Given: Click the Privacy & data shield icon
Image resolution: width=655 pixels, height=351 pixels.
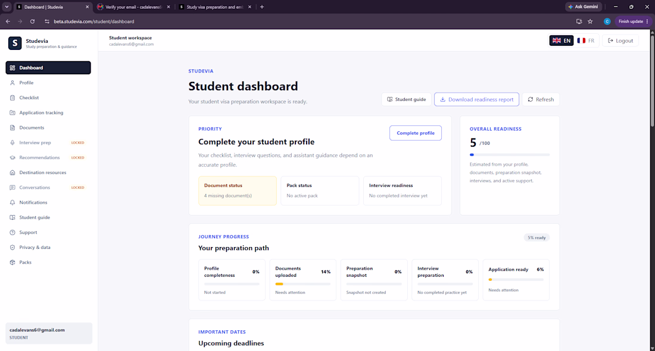Looking at the screenshot, I should pyautogui.click(x=13, y=248).
